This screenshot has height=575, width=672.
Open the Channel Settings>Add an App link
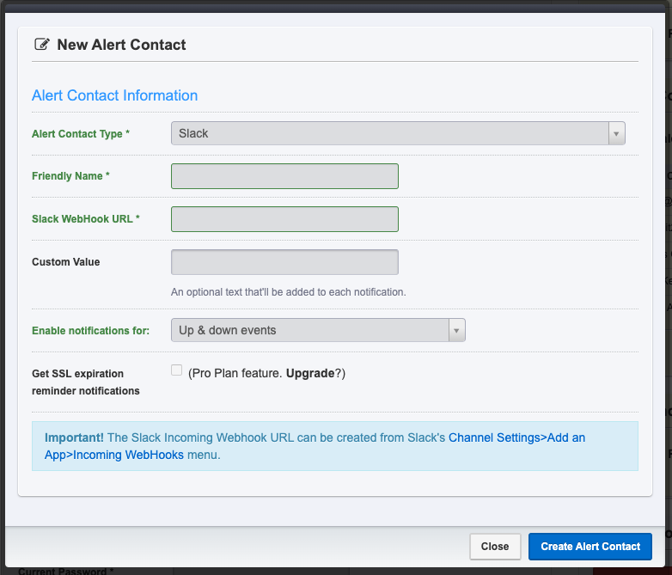[516, 437]
